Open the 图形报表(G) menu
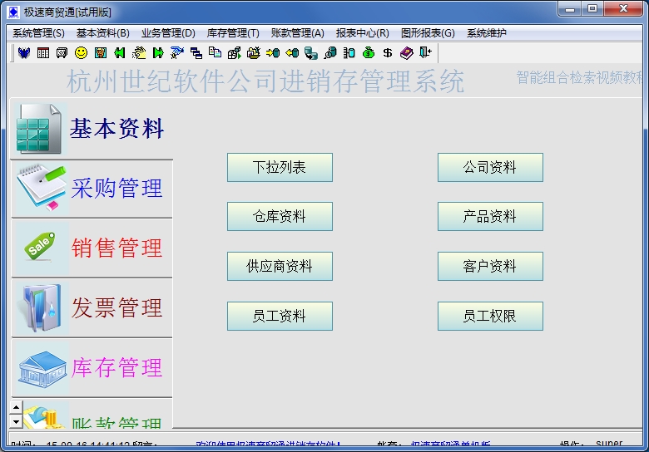Screen dimensions: 649x452 (428, 33)
